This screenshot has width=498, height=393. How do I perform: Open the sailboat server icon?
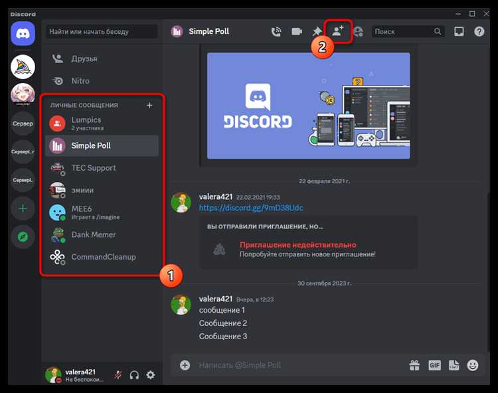click(x=23, y=66)
